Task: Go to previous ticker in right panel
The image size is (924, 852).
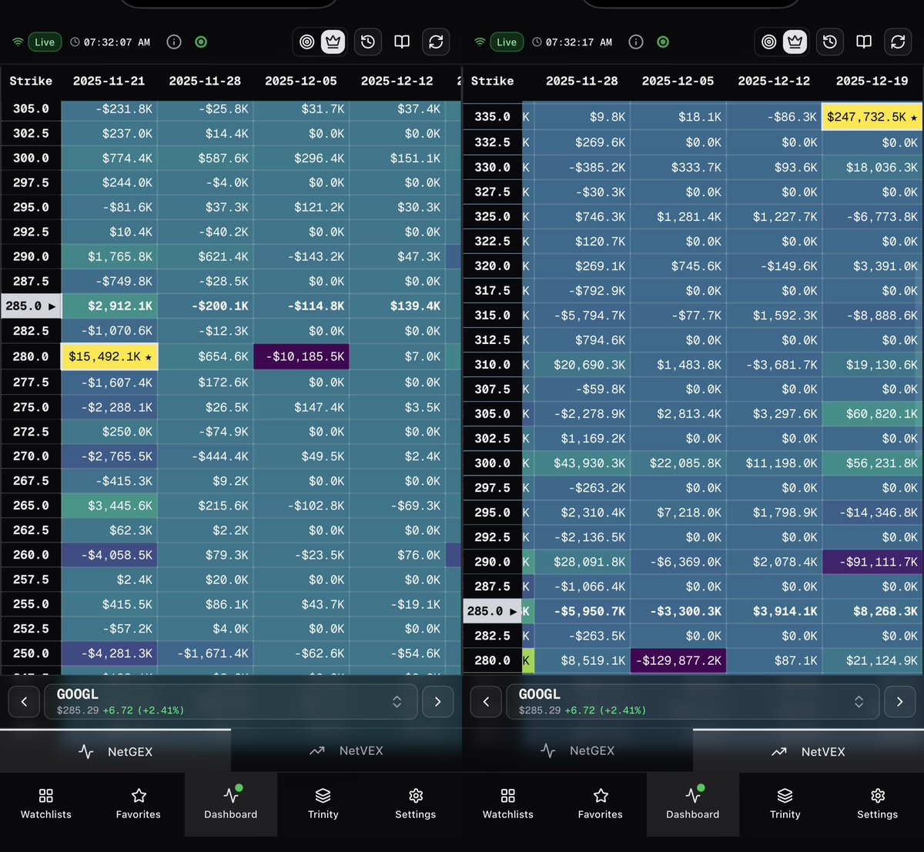Action: click(x=486, y=702)
